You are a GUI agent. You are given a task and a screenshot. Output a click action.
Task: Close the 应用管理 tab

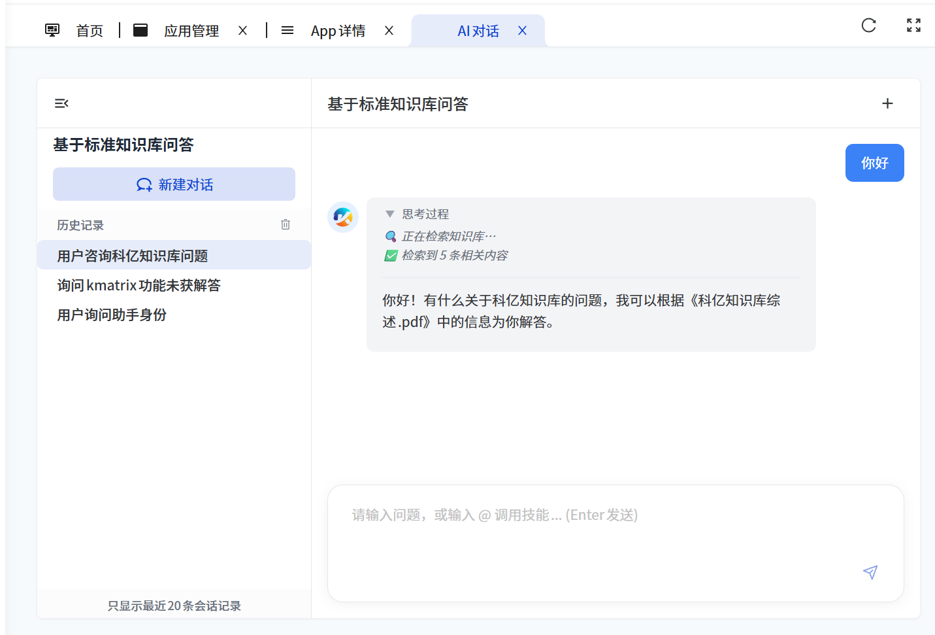click(x=242, y=31)
